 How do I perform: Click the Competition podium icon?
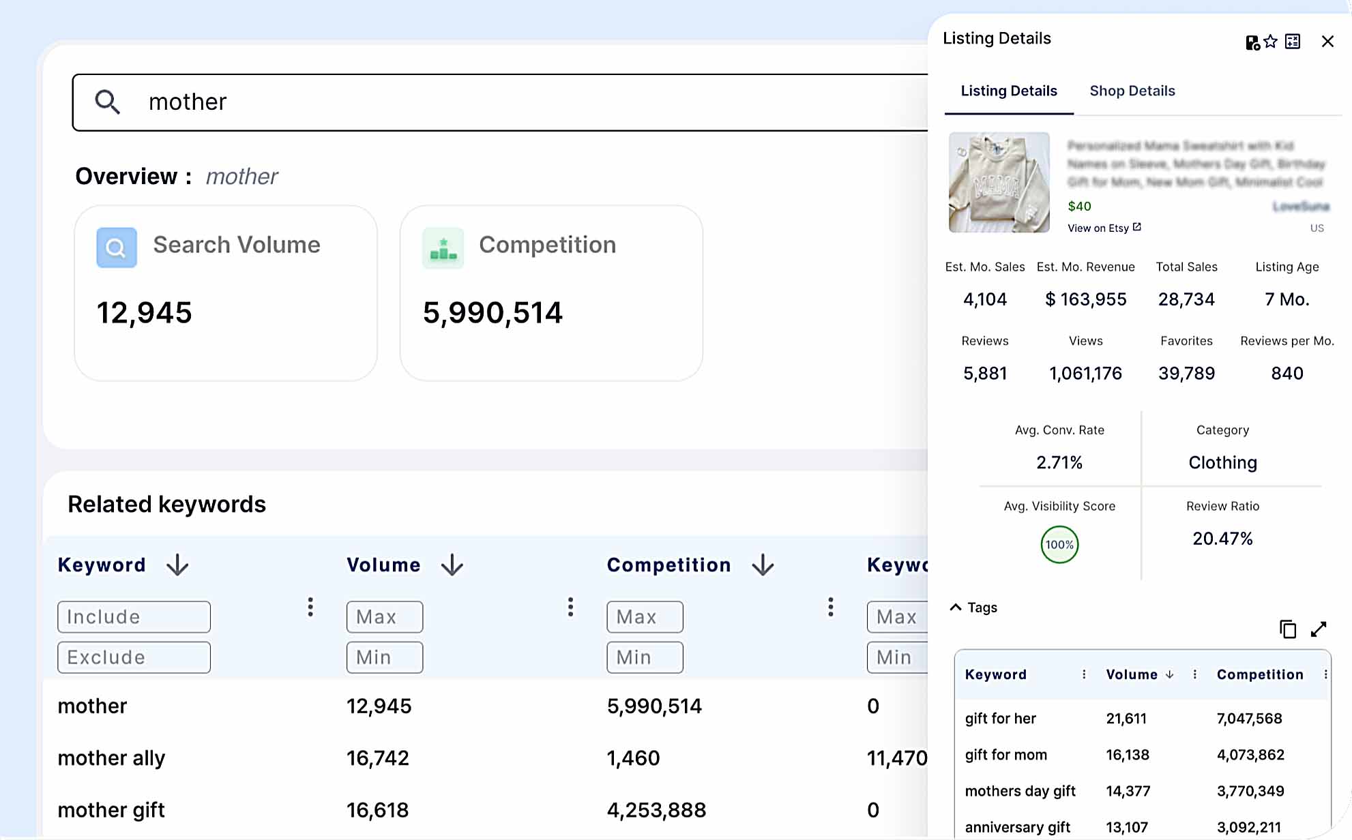click(x=443, y=247)
